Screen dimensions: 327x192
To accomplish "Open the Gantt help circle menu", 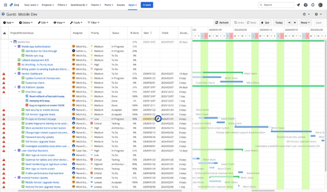I will tap(306, 14).
